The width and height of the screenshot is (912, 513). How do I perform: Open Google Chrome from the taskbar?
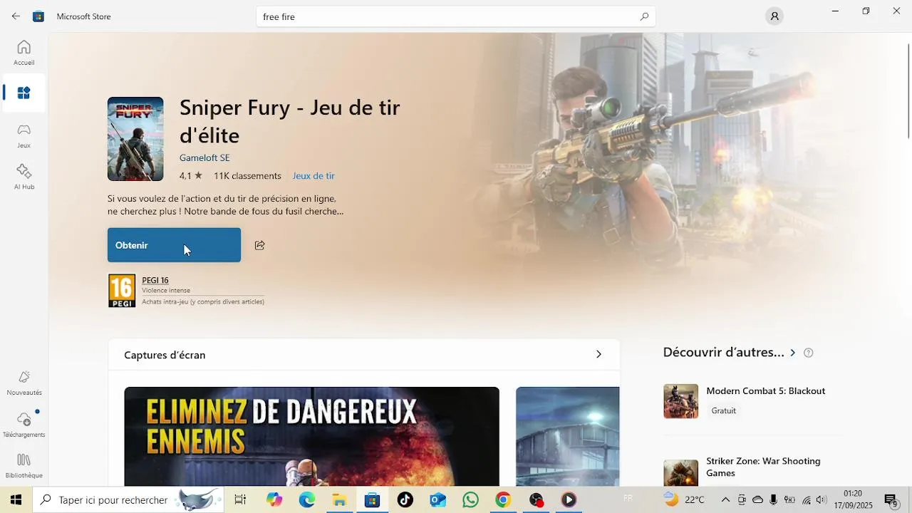pos(503,499)
